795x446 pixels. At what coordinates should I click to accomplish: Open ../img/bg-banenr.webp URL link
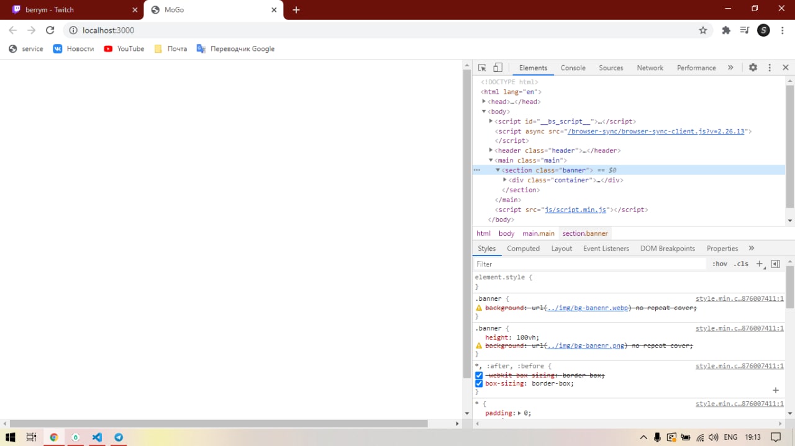(x=589, y=308)
